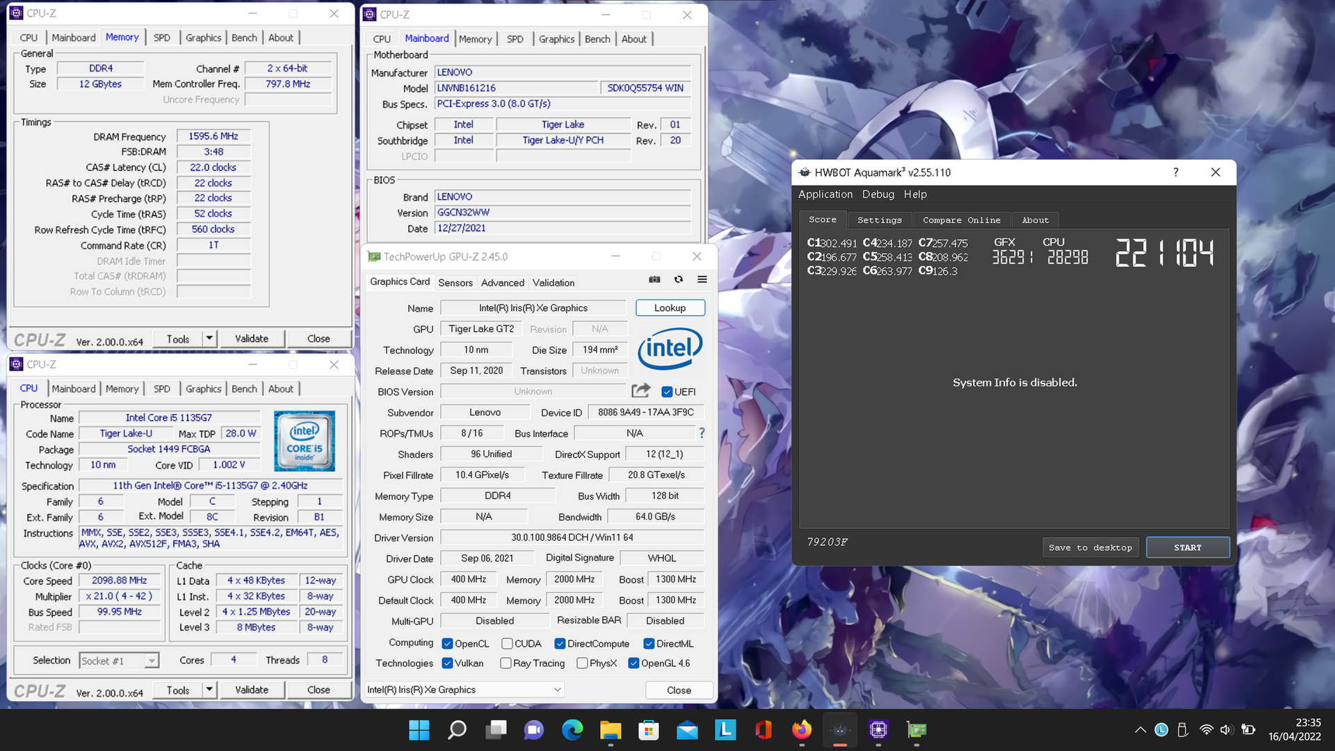The height and width of the screenshot is (751, 1335).
Task: Open the Validation tab in GPU-Z
Action: pyautogui.click(x=553, y=282)
